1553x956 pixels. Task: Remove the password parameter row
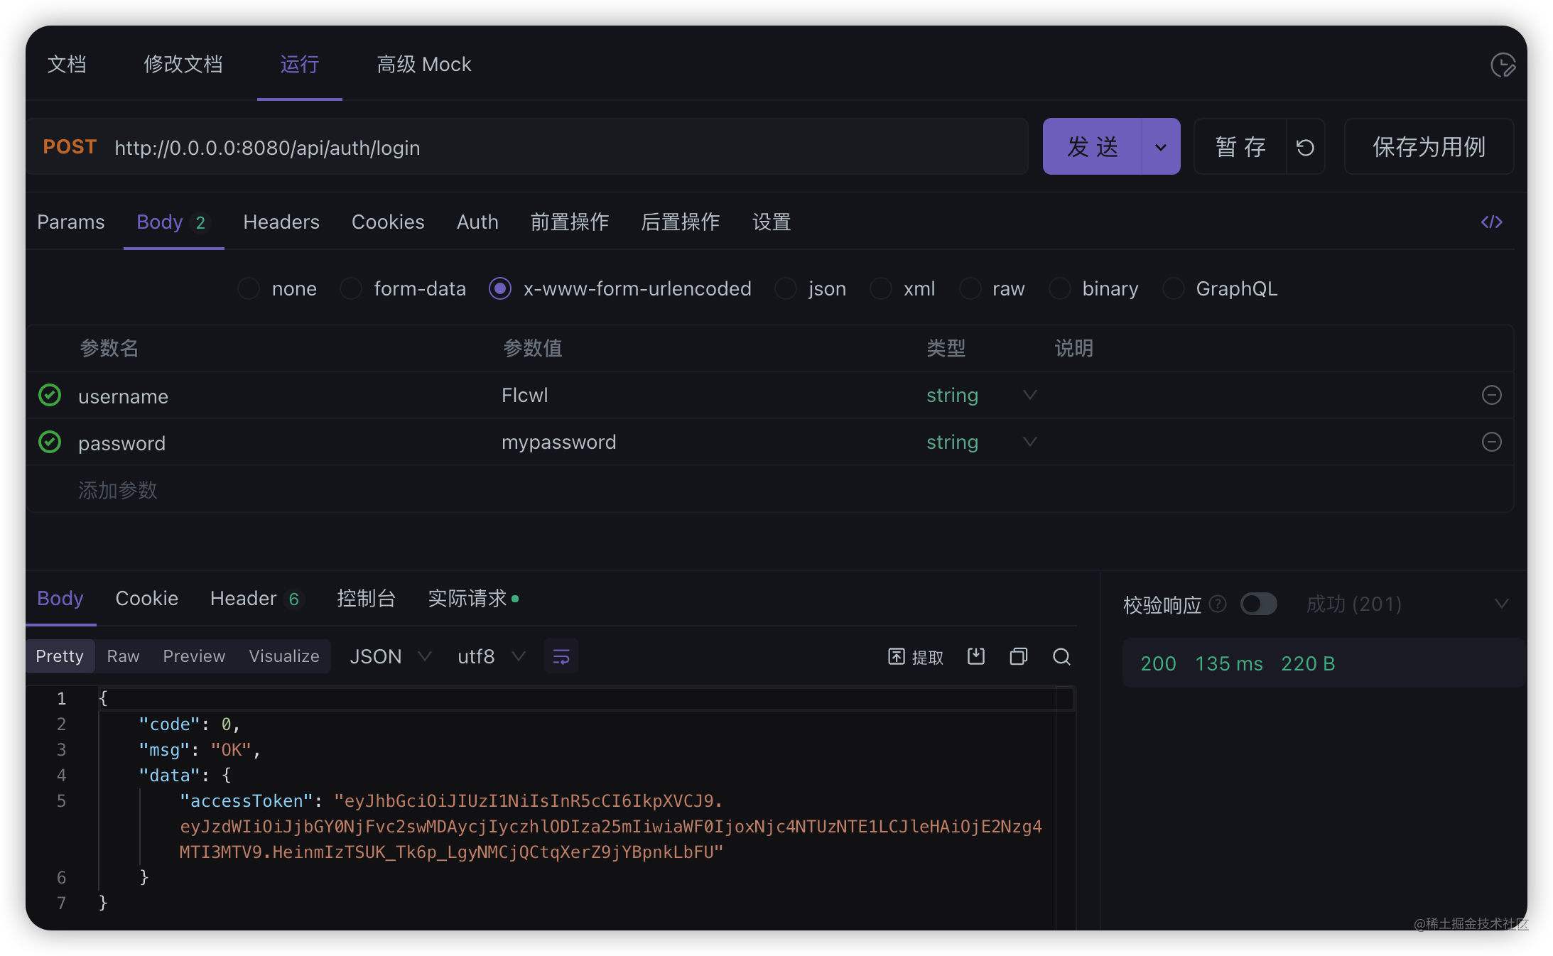pos(1492,442)
